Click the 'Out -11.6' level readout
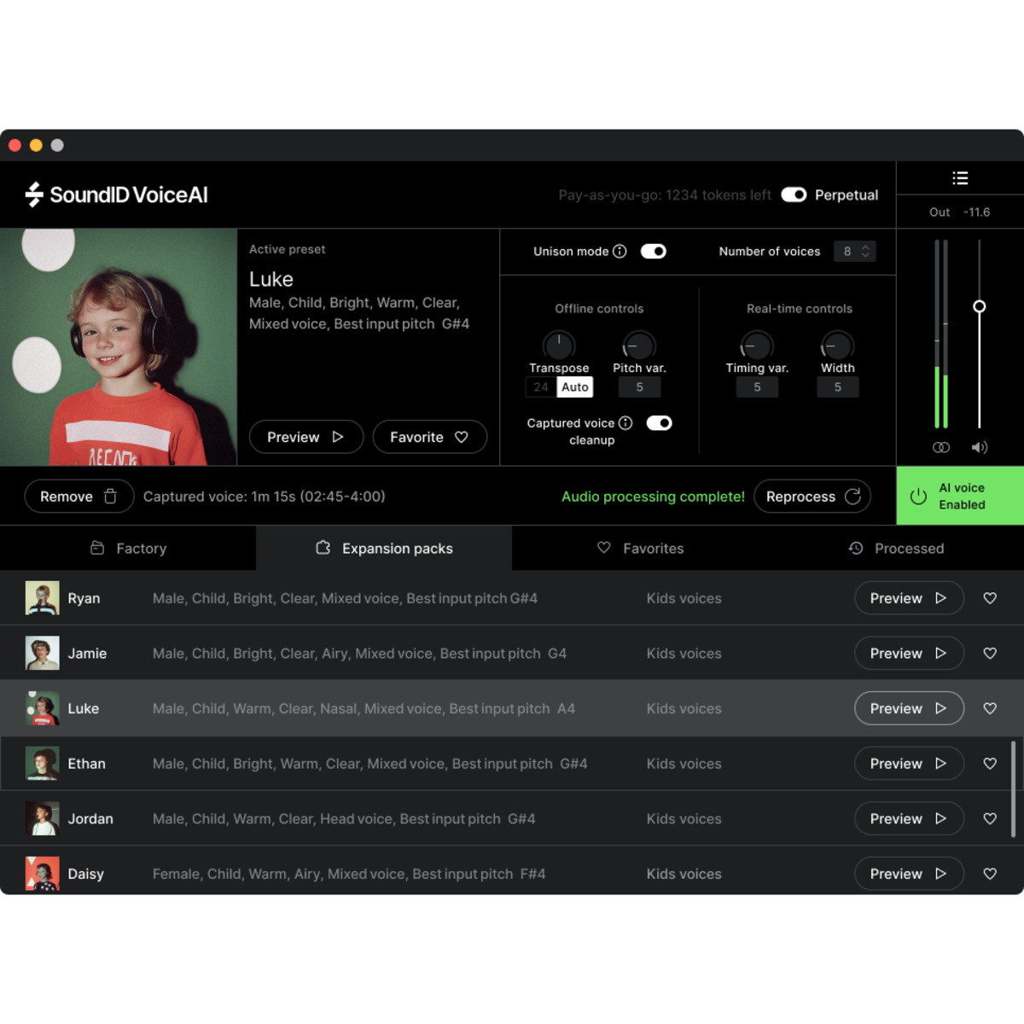Image resolution: width=1024 pixels, height=1024 pixels. [959, 212]
